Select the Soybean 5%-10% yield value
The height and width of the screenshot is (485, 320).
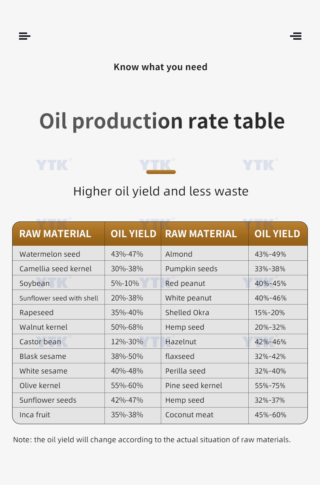point(125,283)
